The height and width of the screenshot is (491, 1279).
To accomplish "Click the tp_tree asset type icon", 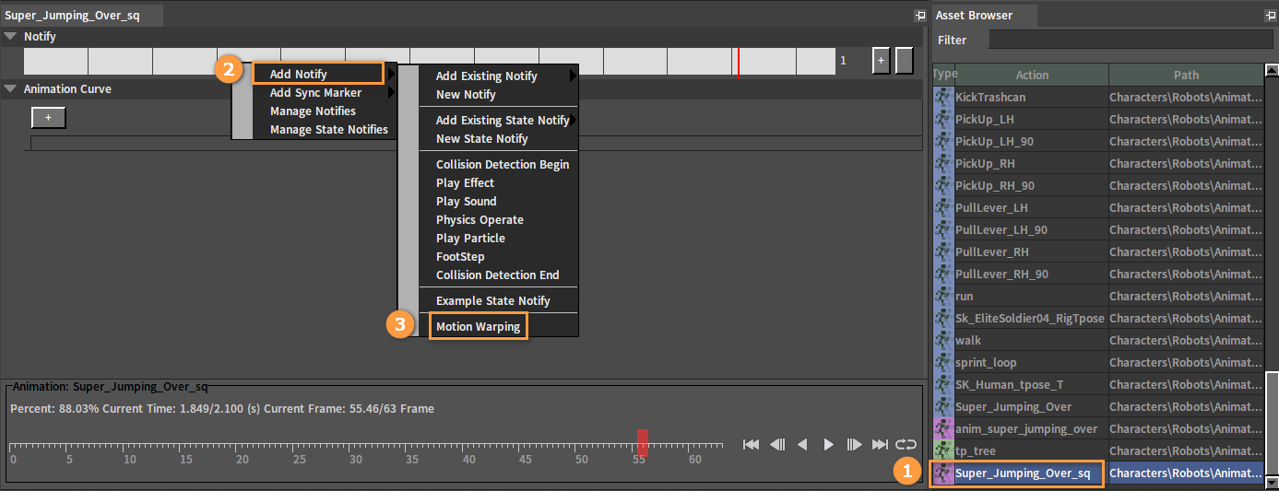I will (943, 451).
